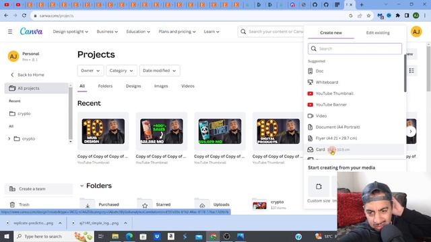Select the Folders tab
Image resolution: width=431 pixels, height=242 pixels.
(x=105, y=86)
